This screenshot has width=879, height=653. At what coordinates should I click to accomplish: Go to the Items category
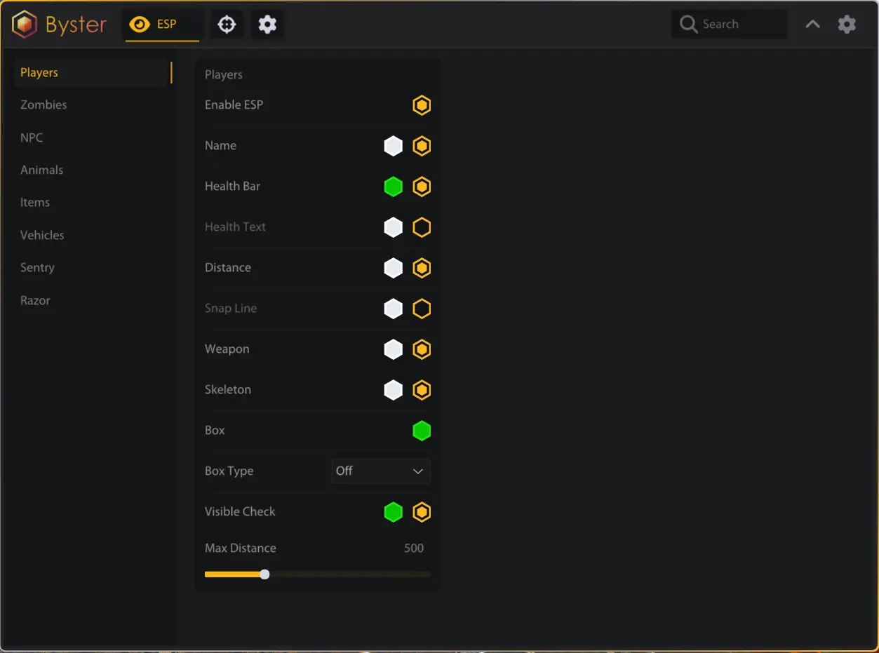[x=35, y=203]
